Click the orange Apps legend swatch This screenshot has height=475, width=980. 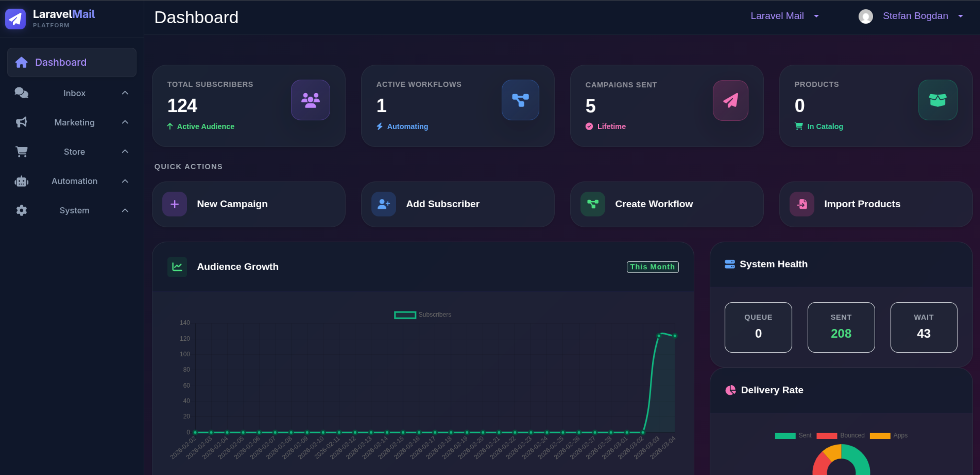click(880, 436)
